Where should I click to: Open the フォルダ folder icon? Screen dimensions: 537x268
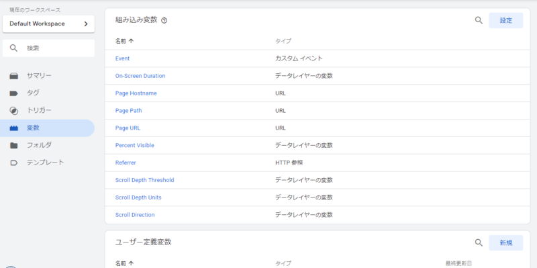tap(13, 145)
